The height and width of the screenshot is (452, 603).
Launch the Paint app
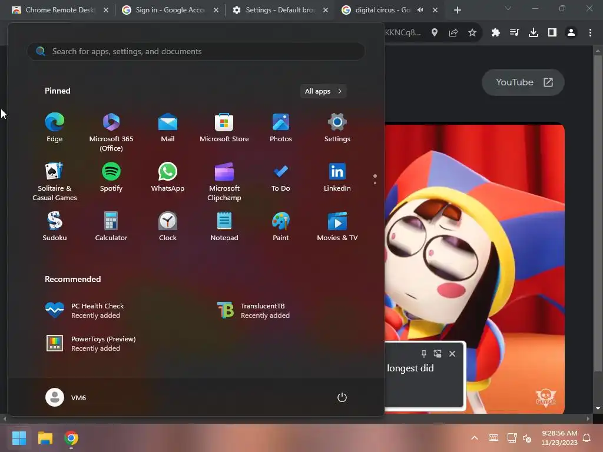[281, 227]
